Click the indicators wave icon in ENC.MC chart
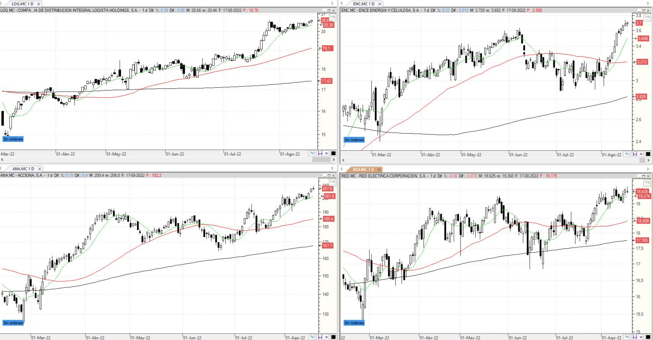This screenshot has height=340, width=653. tap(627, 154)
